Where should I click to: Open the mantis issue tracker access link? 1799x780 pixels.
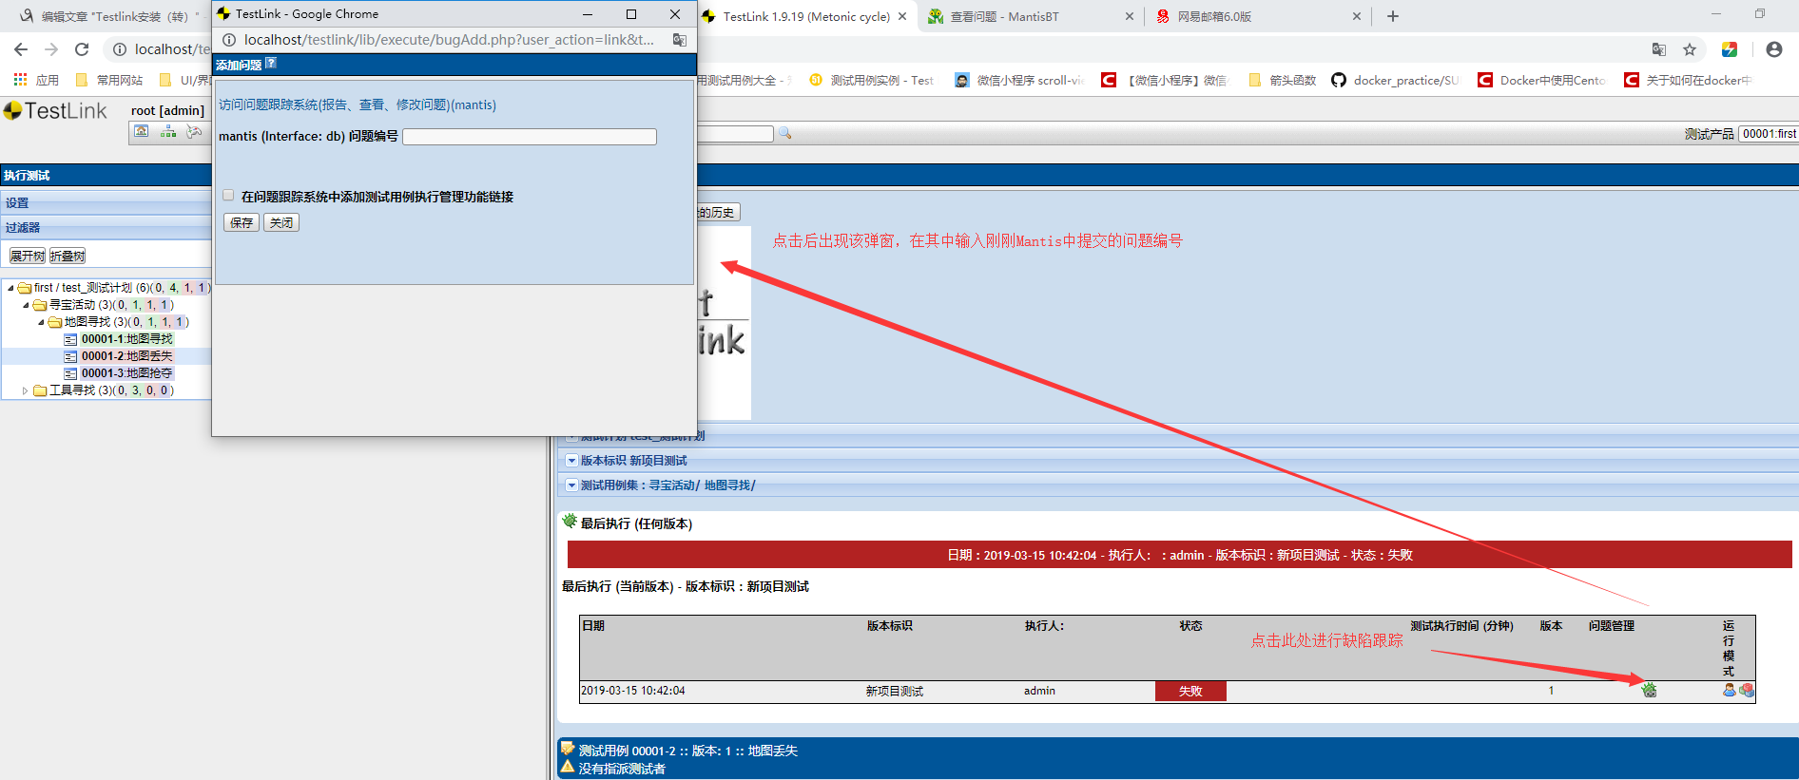point(358,105)
